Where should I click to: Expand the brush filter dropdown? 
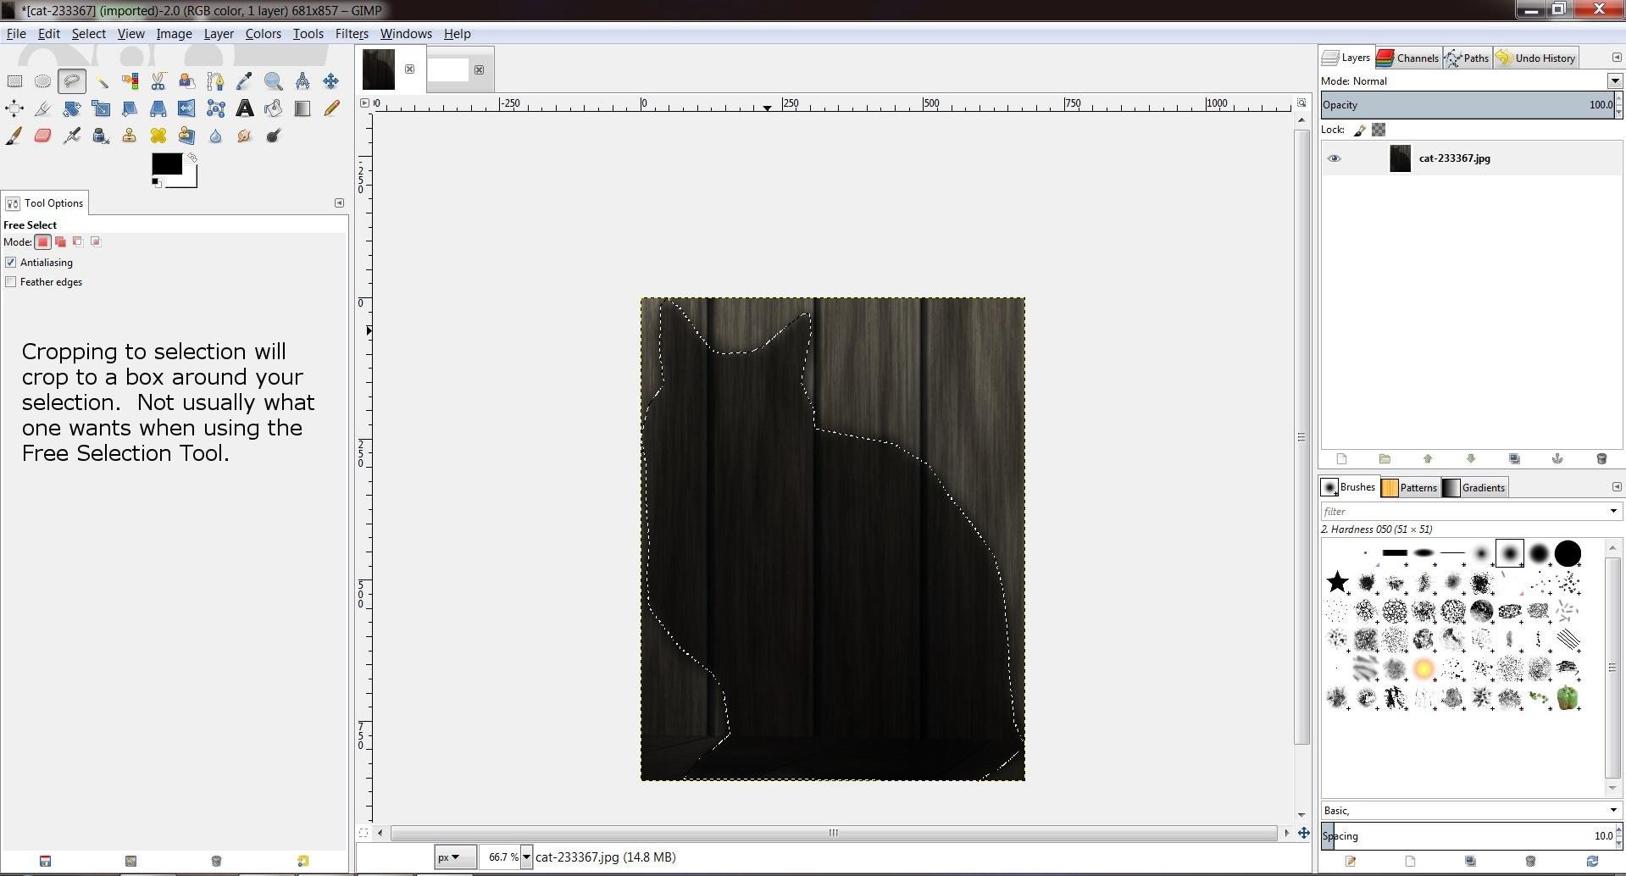[x=1613, y=511]
